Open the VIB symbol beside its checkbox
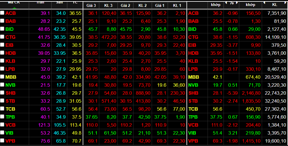The height and width of the screenshot is (146, 288). point(9,133)
